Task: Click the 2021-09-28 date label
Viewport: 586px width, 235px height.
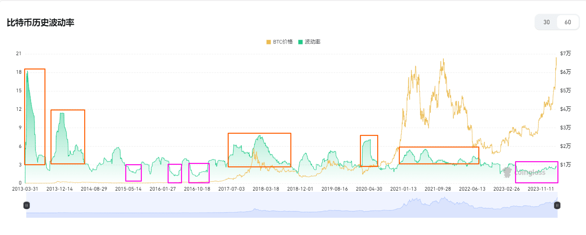Action: pyautogui.click(x=438, y=189)
